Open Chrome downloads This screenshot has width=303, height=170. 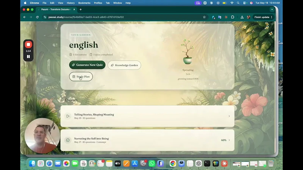(x=242, y=17)
